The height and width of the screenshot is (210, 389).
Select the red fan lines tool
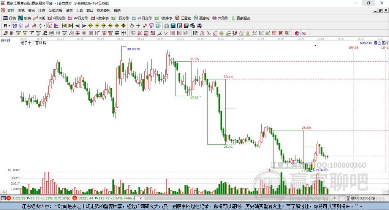140,33
